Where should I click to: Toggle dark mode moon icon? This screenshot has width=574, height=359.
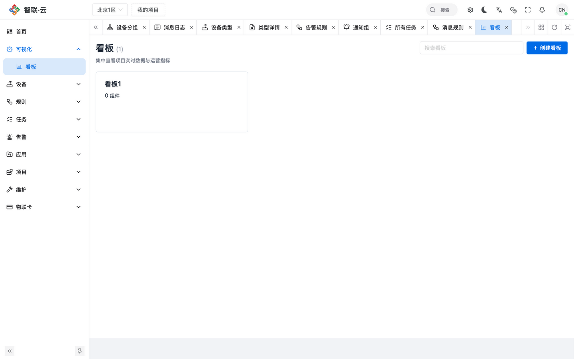pos(484,10)
